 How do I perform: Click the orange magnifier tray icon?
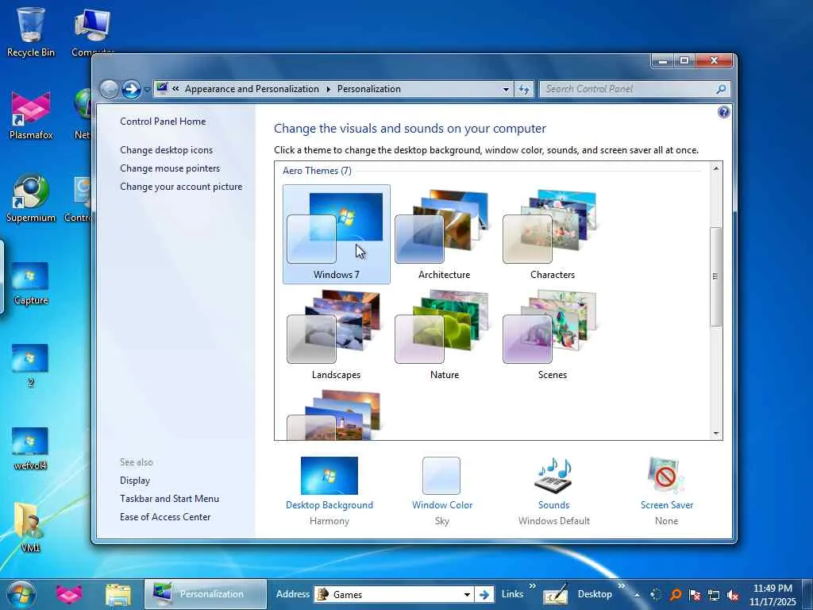[x=676, y=594]
